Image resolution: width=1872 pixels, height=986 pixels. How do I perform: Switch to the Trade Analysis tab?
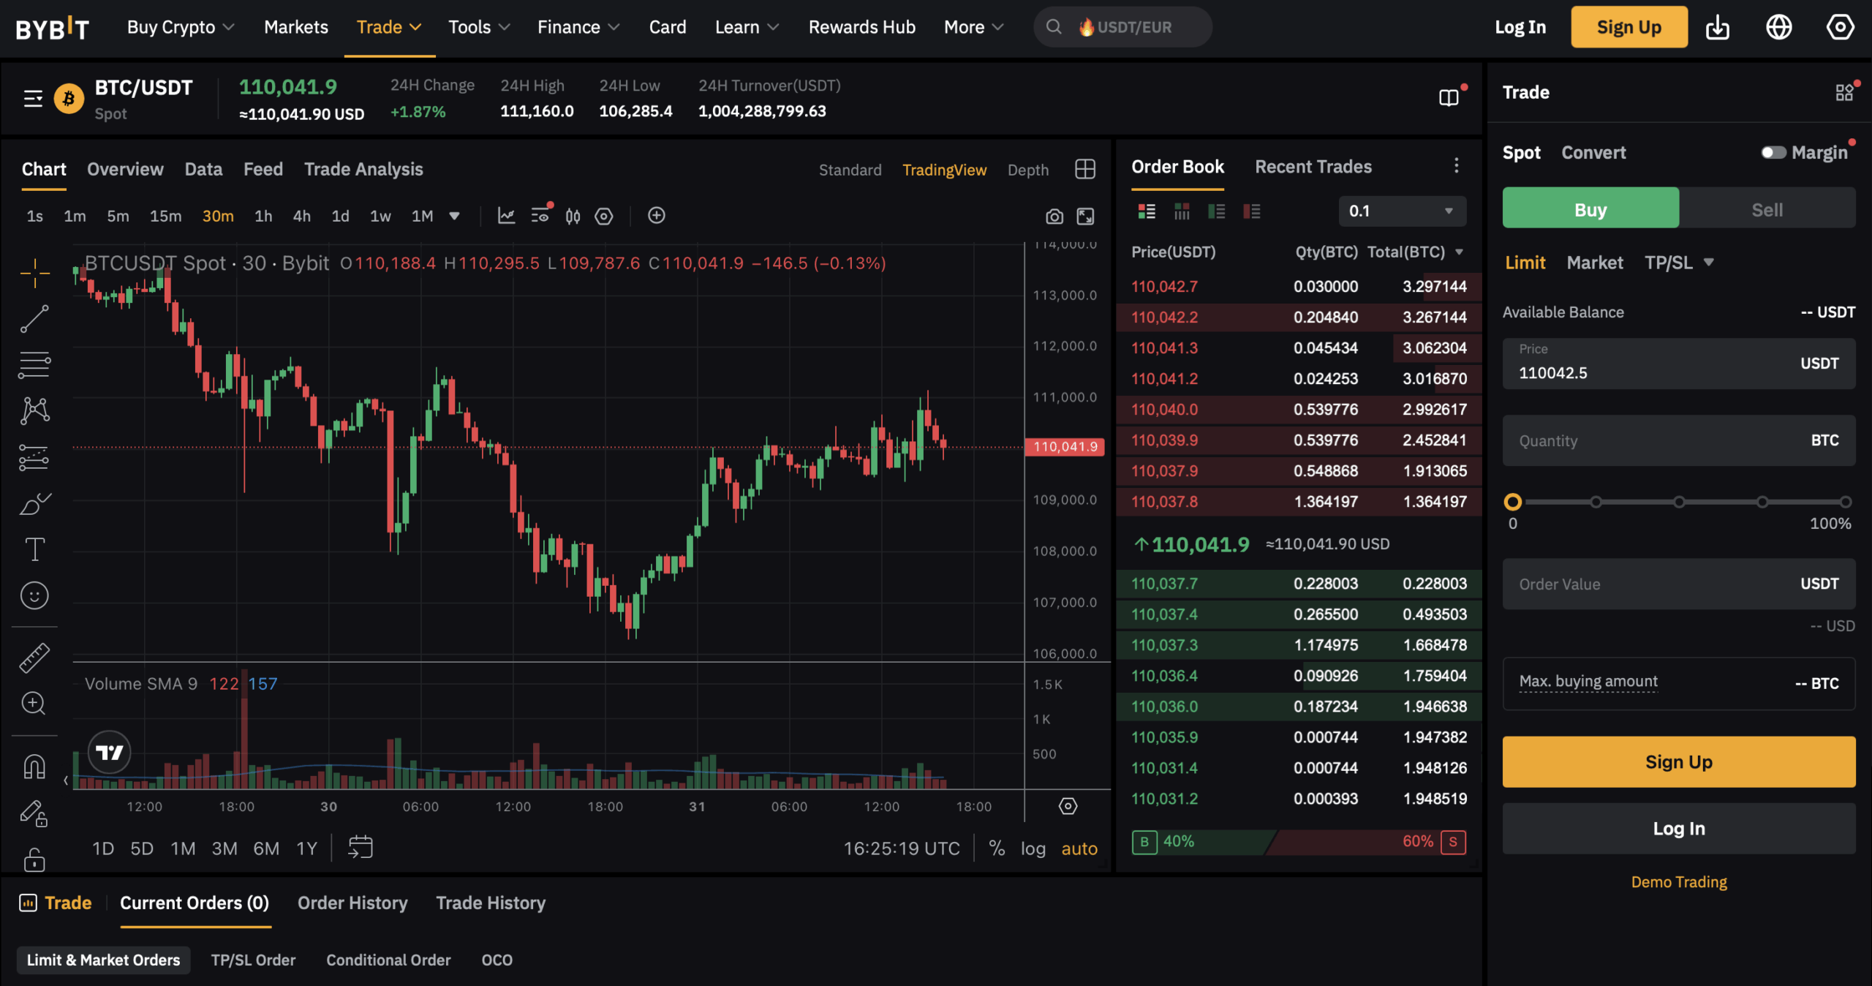pos(363,169)
